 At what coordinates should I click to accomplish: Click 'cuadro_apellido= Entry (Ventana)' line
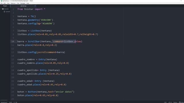[39, 70]
